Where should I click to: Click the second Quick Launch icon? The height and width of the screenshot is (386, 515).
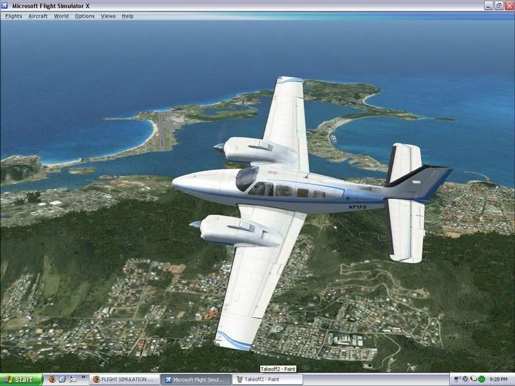pos(62,380)
